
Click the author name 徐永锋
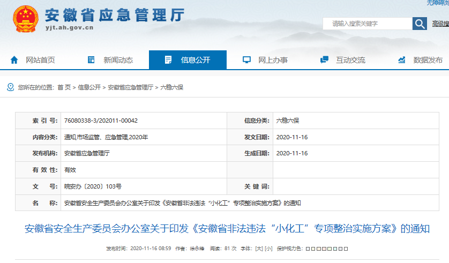click(x=197, y=249)
